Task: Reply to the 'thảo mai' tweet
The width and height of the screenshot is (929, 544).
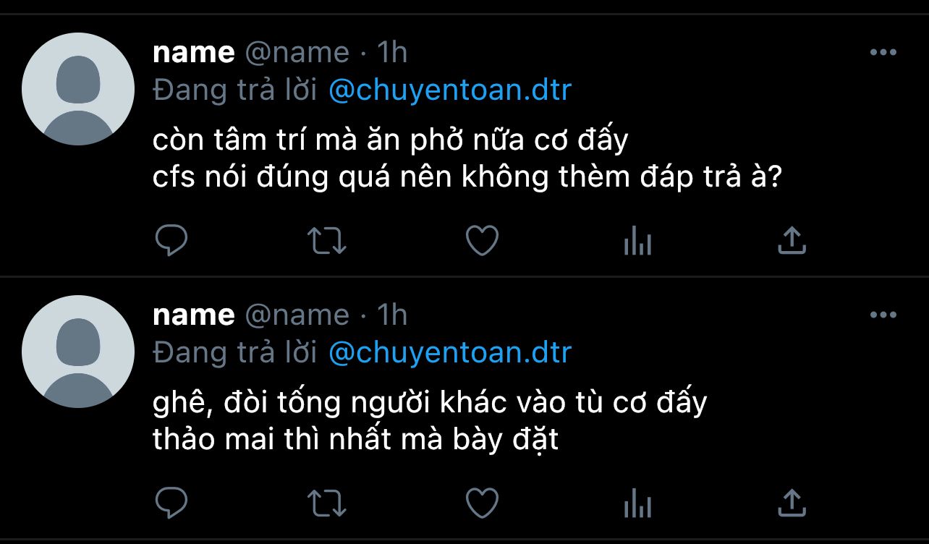Action: 171,503
